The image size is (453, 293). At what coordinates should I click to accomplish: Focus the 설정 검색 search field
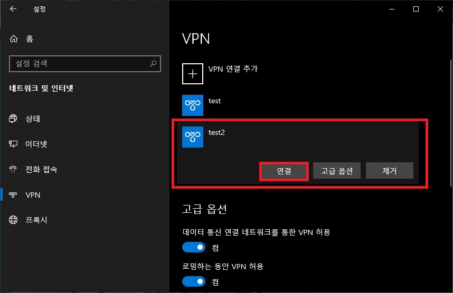[85, 63]
